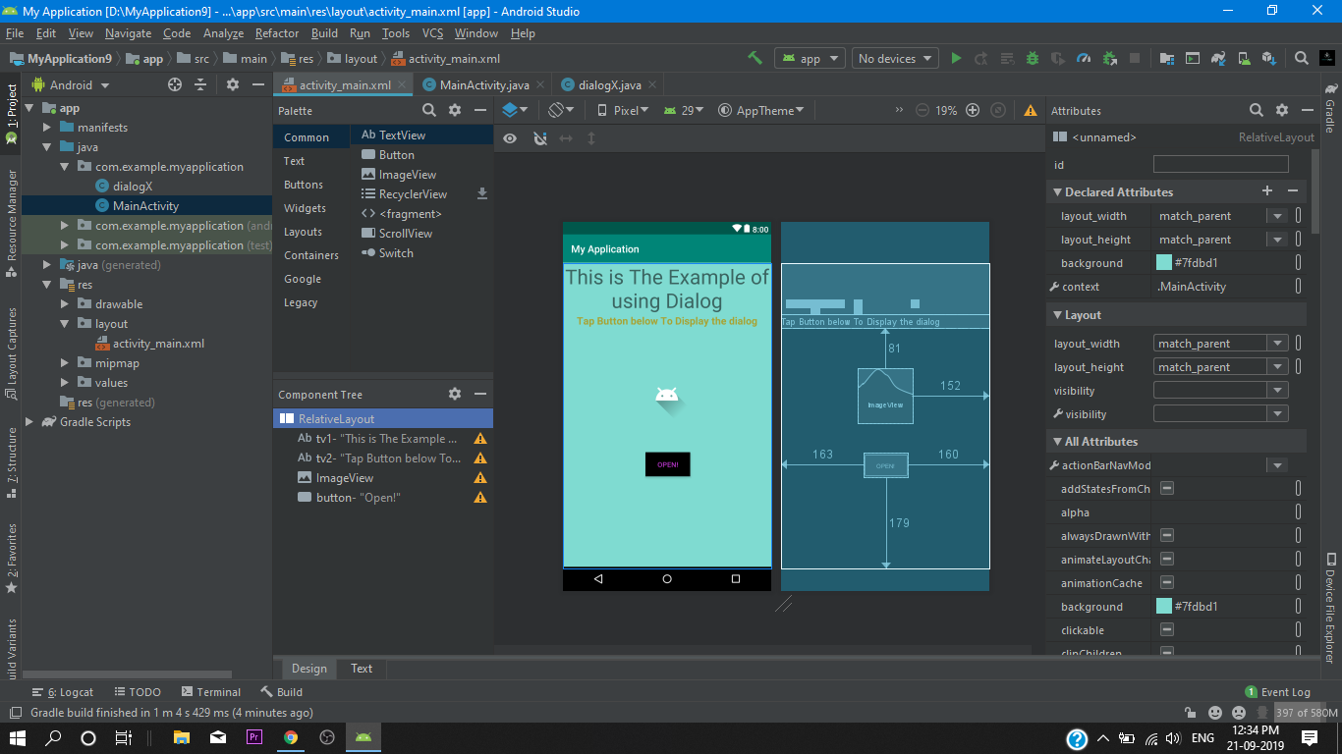Viewport: 1342px width, 754px height.
Task: Click the green Run app play icon
Action: [x=956, y=59]
